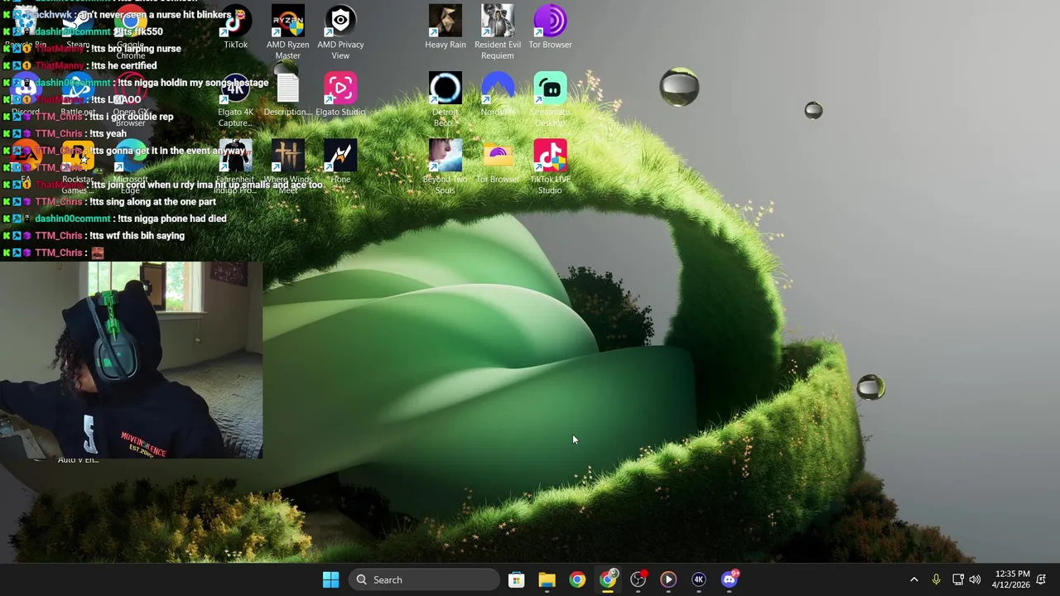
Task: Open the volume tray icon
Action: point(975,579)
